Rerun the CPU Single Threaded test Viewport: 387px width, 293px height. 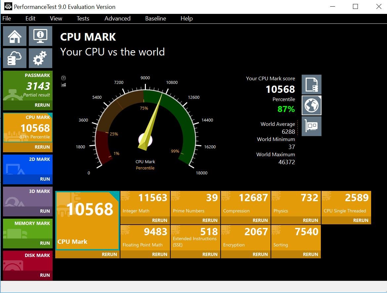(x=346, y=220)
